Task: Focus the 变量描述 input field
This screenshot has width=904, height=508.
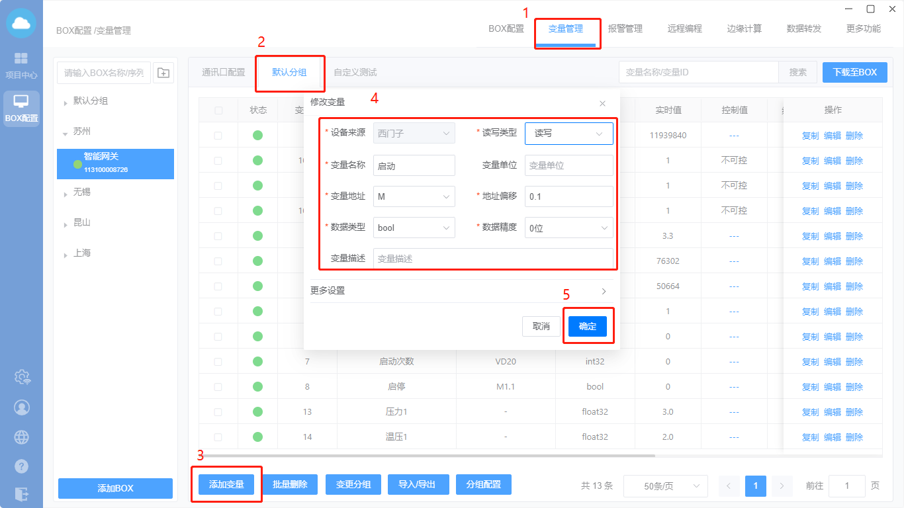Action: [493, 259]
